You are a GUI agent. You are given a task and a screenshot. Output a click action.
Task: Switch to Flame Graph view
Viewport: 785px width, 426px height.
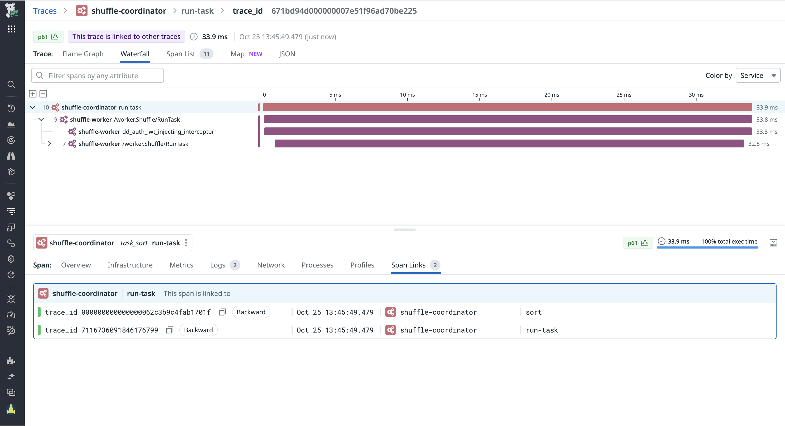[x=83, y=54]
